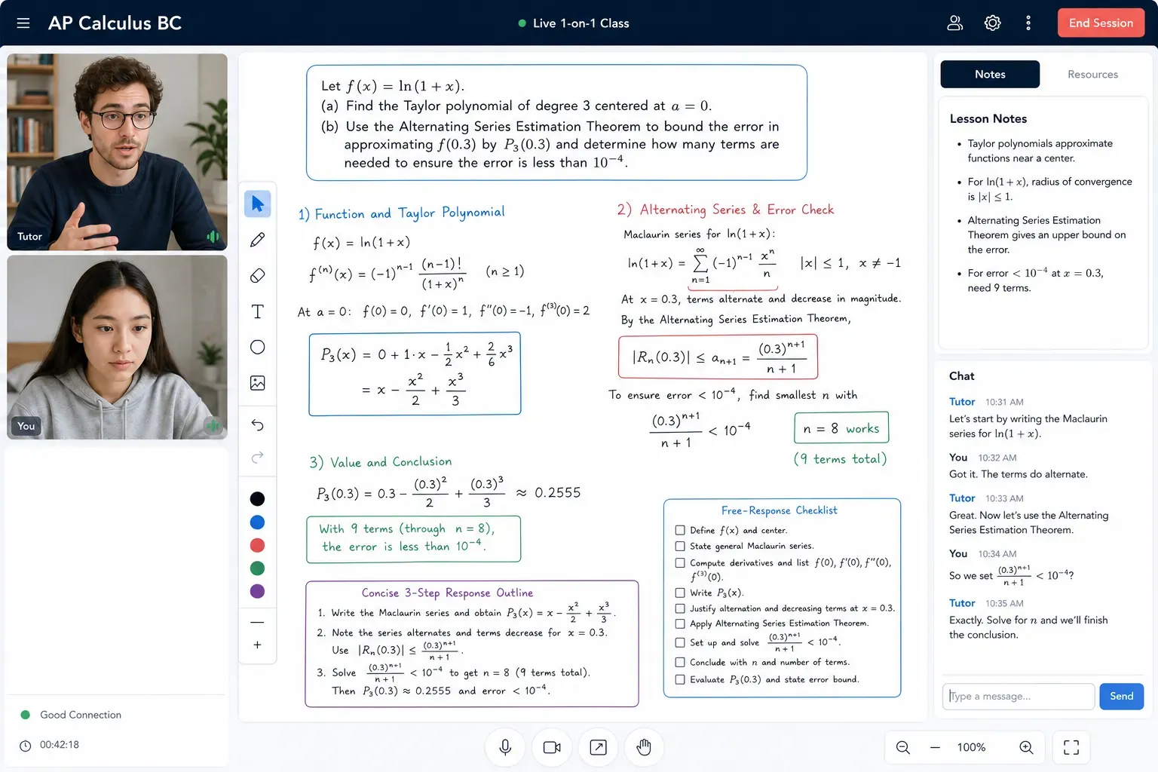Image resolution: width=1158 pixels, height=772 pixels.
Task: Decrease stroke thickness with minus
Action: click(258, 622)
